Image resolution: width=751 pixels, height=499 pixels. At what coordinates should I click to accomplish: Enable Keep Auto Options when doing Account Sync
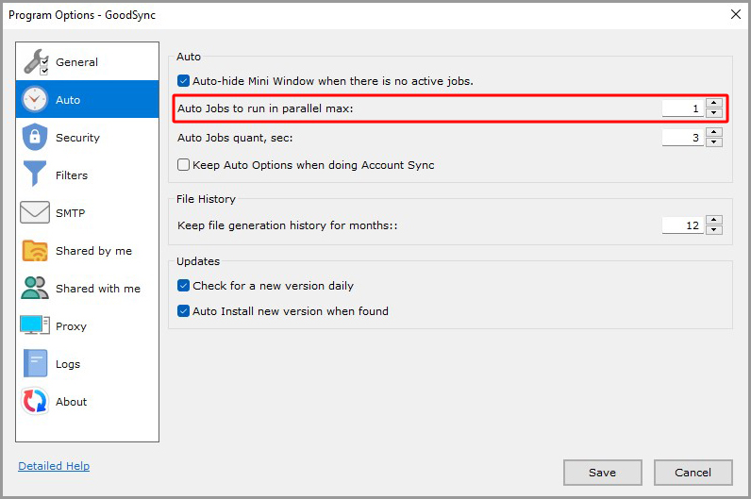tap(184, 165)
